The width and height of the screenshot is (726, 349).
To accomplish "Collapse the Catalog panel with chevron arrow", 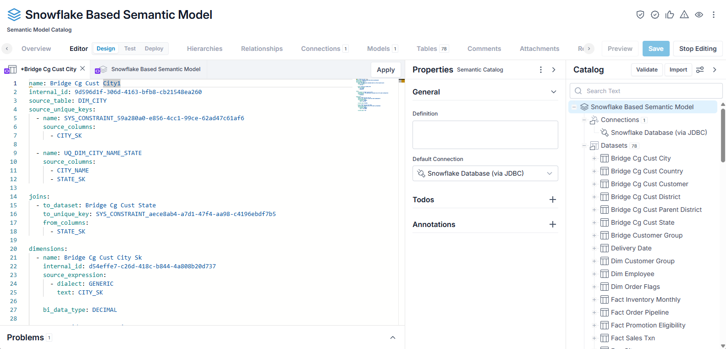I will 715,70.
